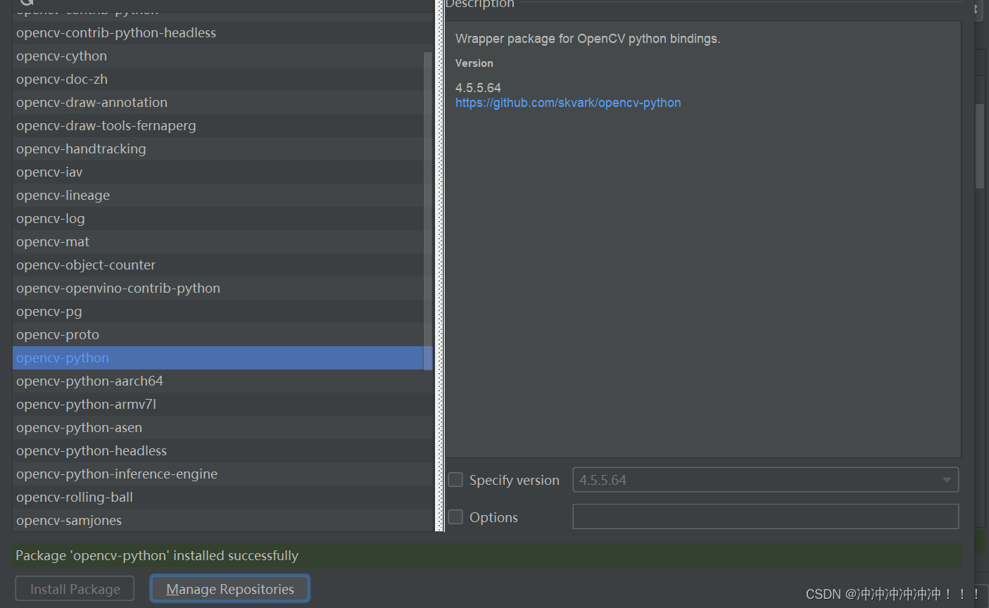The height and width of the screenshot is (608, 989).
Task: Select the opencv-proto package
Action: pyautogui.click(x=223, y=334)
